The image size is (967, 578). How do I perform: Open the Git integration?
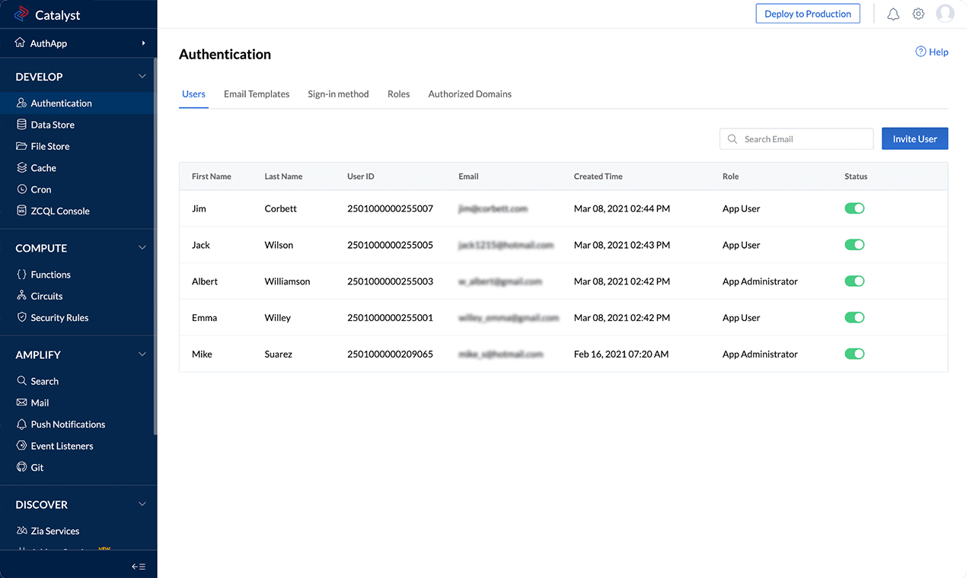pyautogui.click(x=37, y=467)
